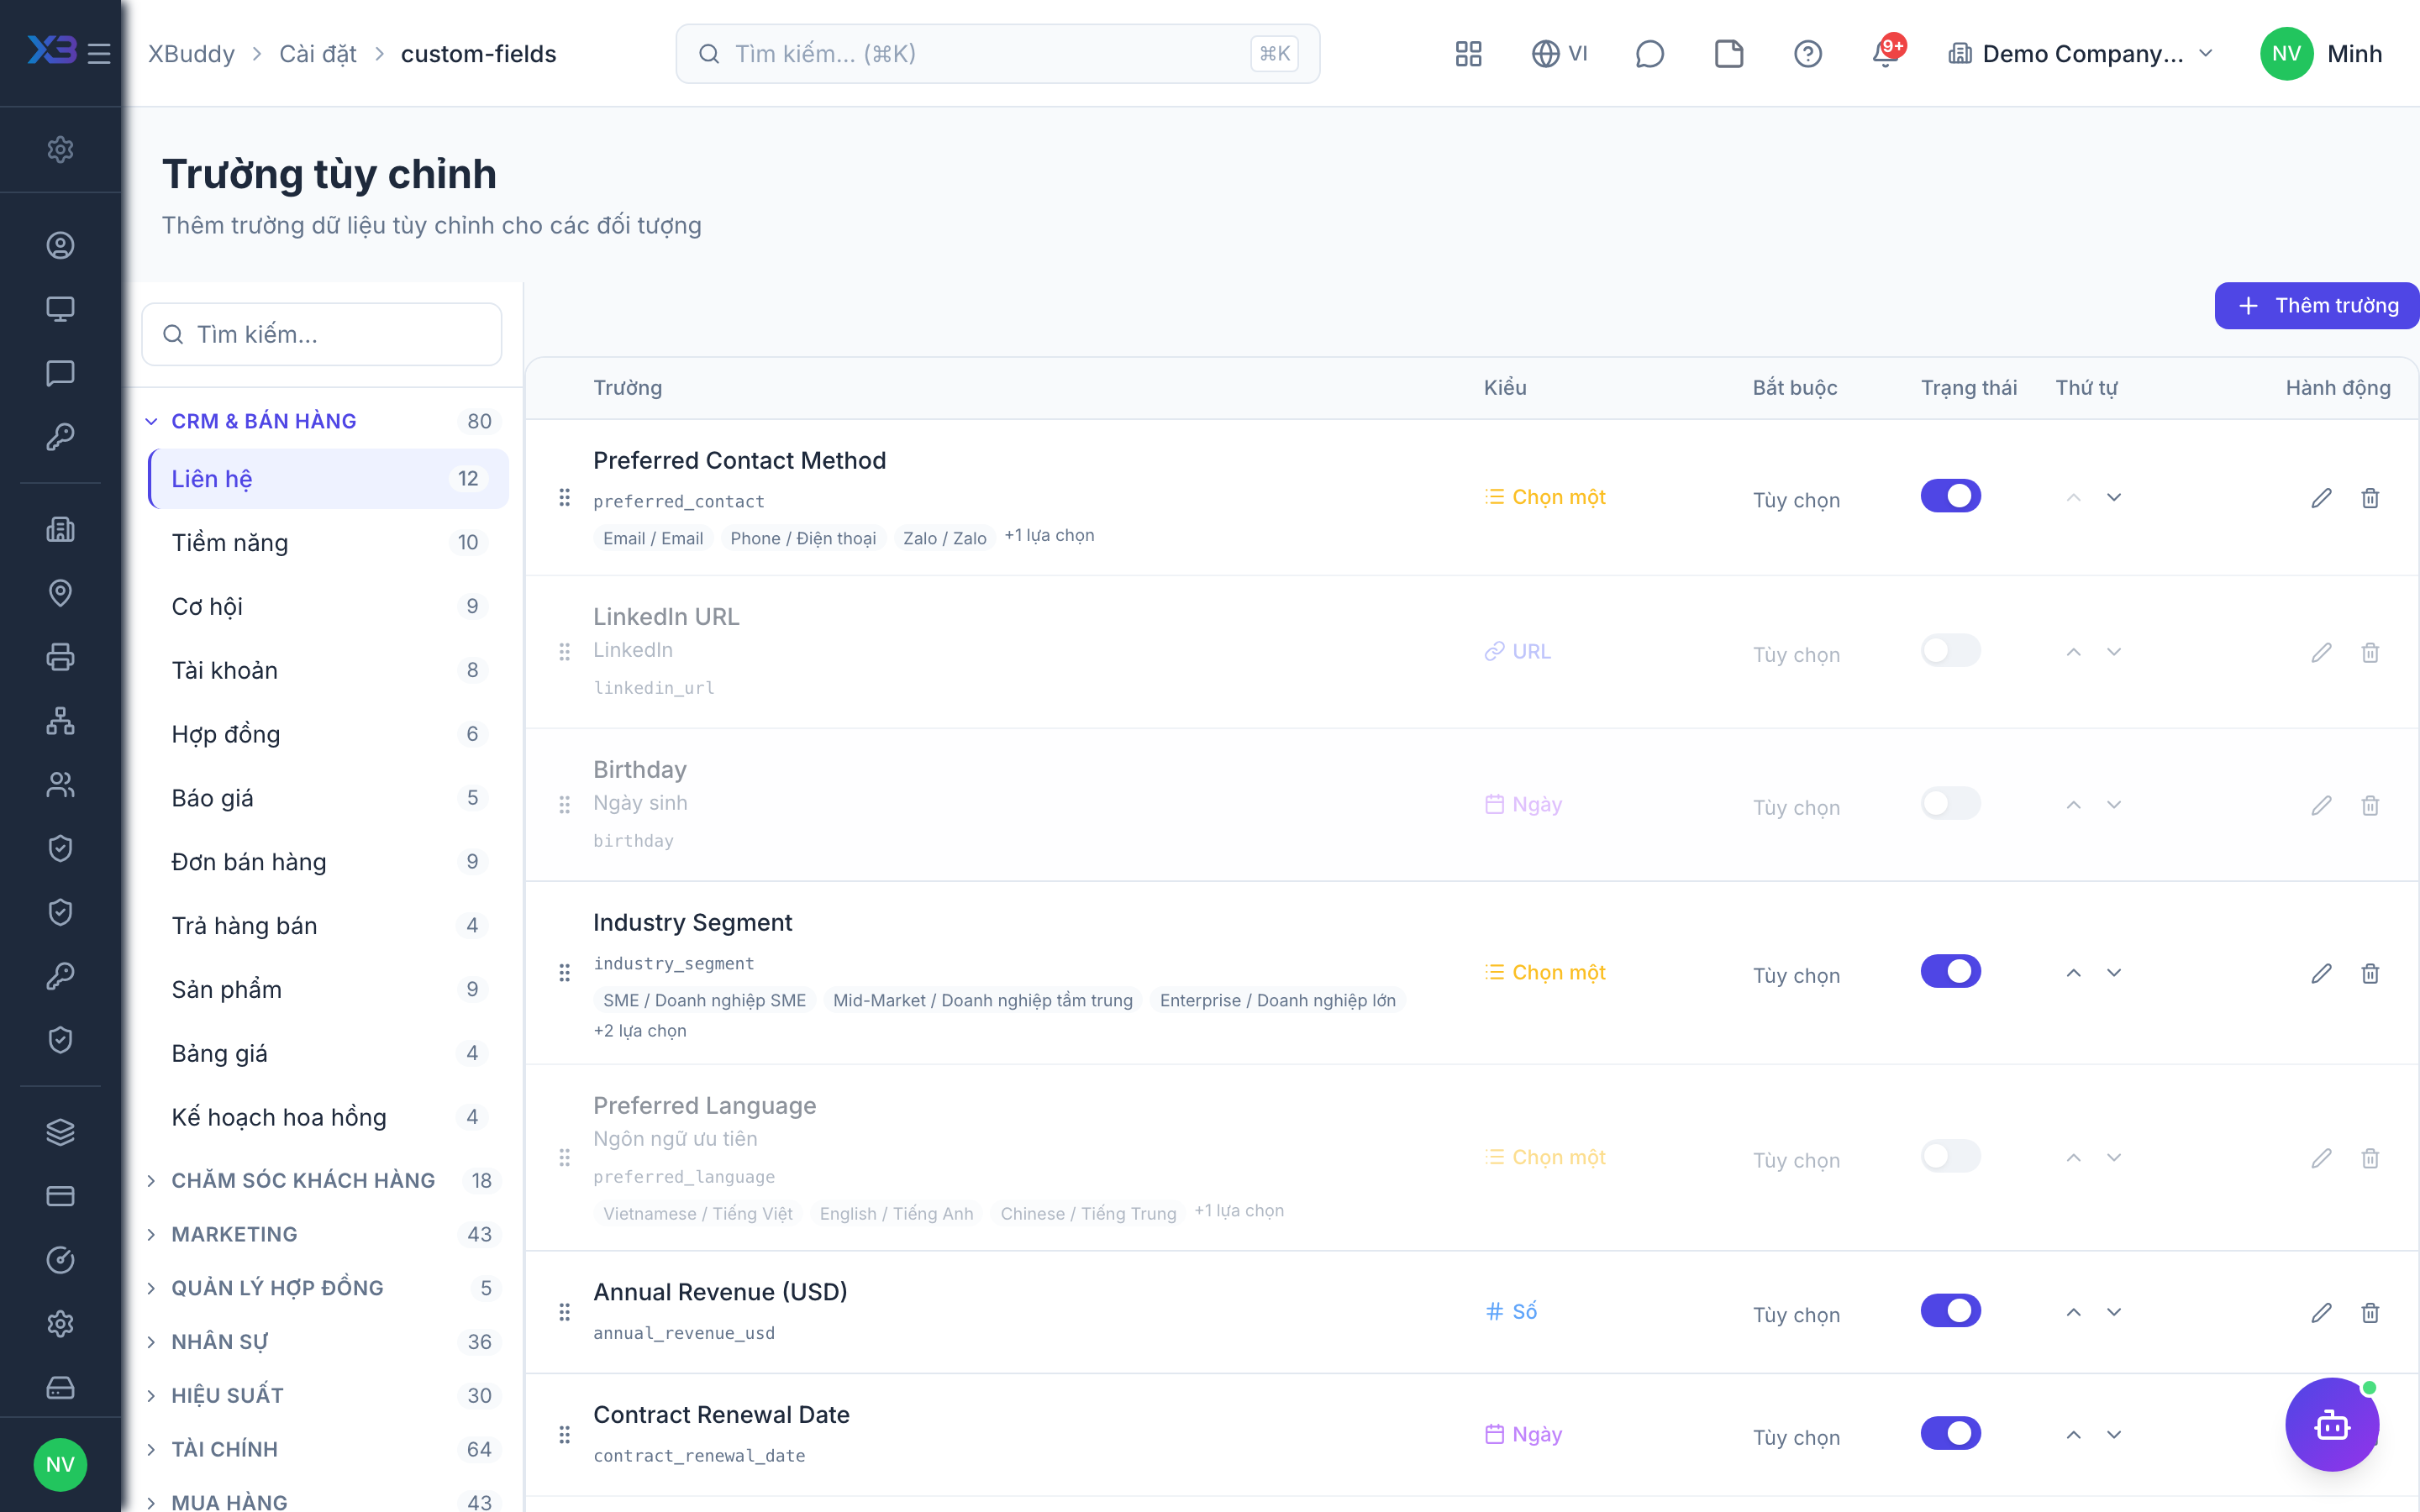Move Annual Revenue (USD) field down
The image size is (2420, 1512).
coord(2113,1312)
